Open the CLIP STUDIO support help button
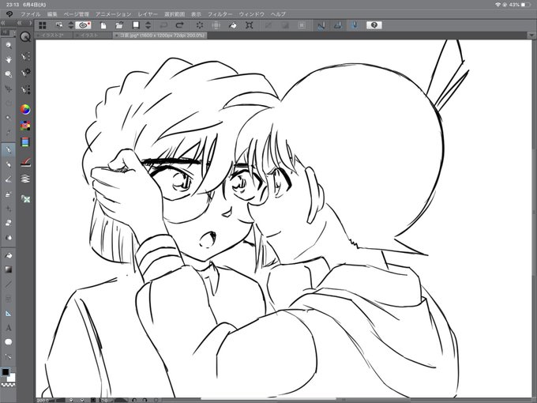 (x=374, y=25)
